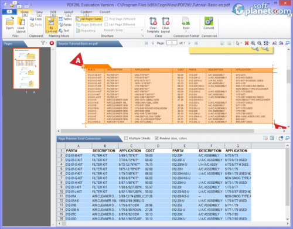Click the source view horizontal scrollbar
The image size is (293, 229).
point(157,131)
